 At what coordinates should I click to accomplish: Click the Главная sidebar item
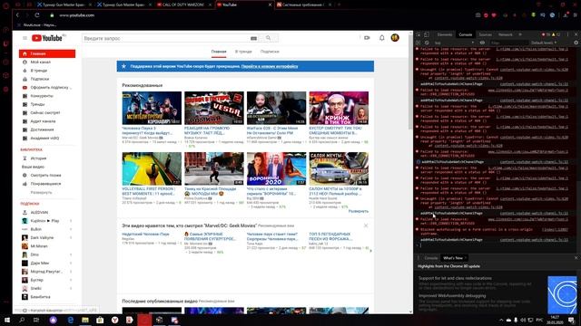pyautogui.click(x=47, y=53)
